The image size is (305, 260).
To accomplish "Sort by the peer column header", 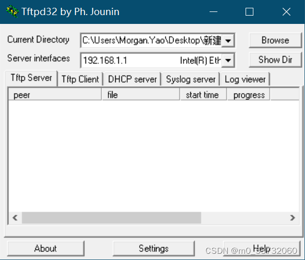I will pos(55,95).
